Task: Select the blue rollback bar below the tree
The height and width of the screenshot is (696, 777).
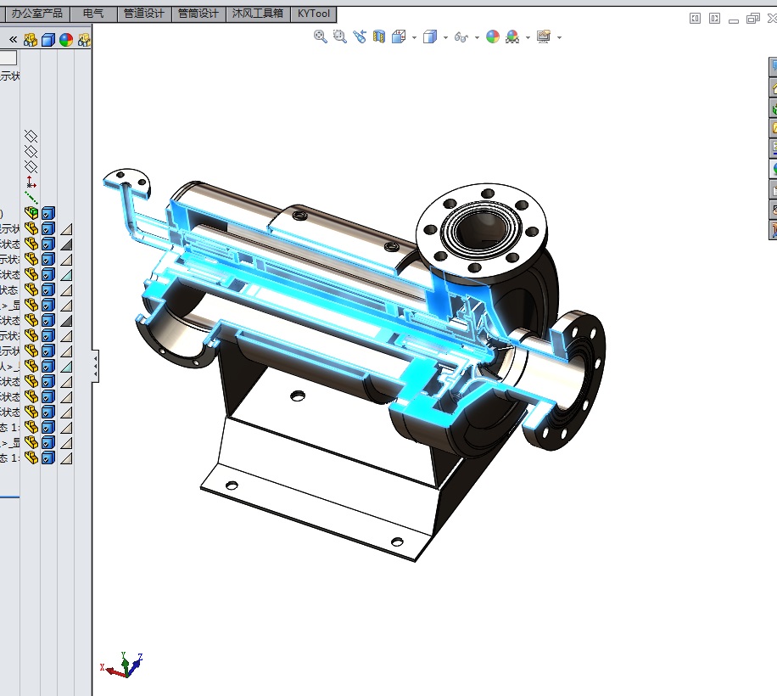Action: coord(10,497)
